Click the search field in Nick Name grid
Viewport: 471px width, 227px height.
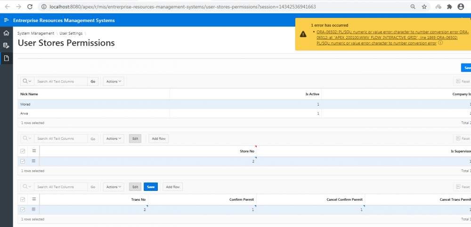(x=61, y=81)
